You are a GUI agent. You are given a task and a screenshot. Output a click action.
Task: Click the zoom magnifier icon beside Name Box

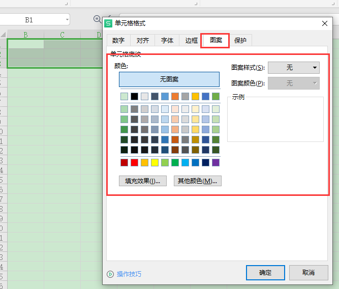pos(97,19)
